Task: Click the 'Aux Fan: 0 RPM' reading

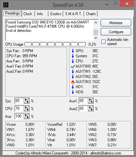Action: 20,61
